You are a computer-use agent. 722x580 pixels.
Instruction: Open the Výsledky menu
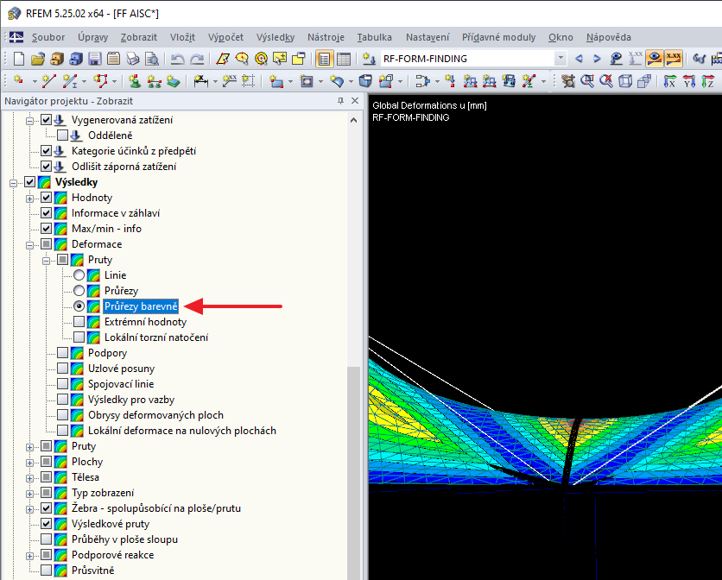click(275, 37)
